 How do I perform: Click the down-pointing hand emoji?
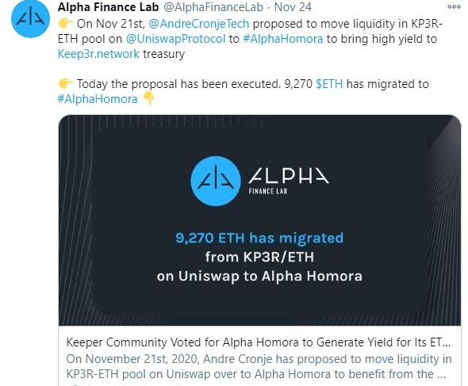pyautogui.click(x=148, y=98)
